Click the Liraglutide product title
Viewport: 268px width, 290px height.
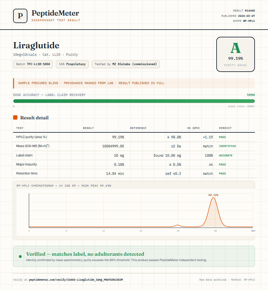coord(36,45)
